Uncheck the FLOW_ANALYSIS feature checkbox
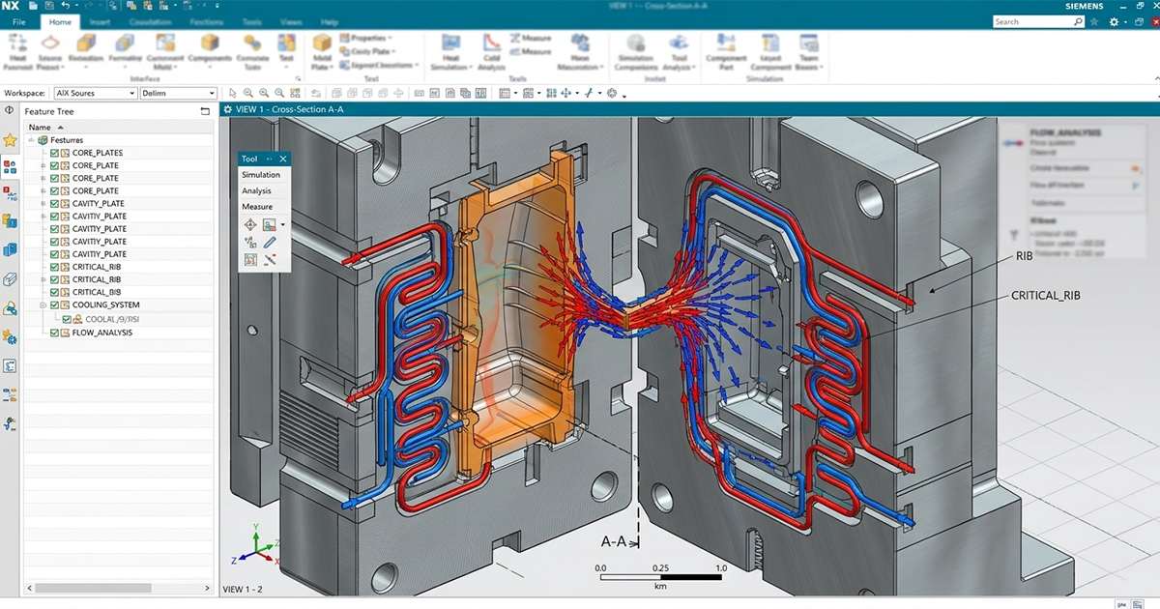The height and width of the screenshot is (609, 1160). coord(55,333)
